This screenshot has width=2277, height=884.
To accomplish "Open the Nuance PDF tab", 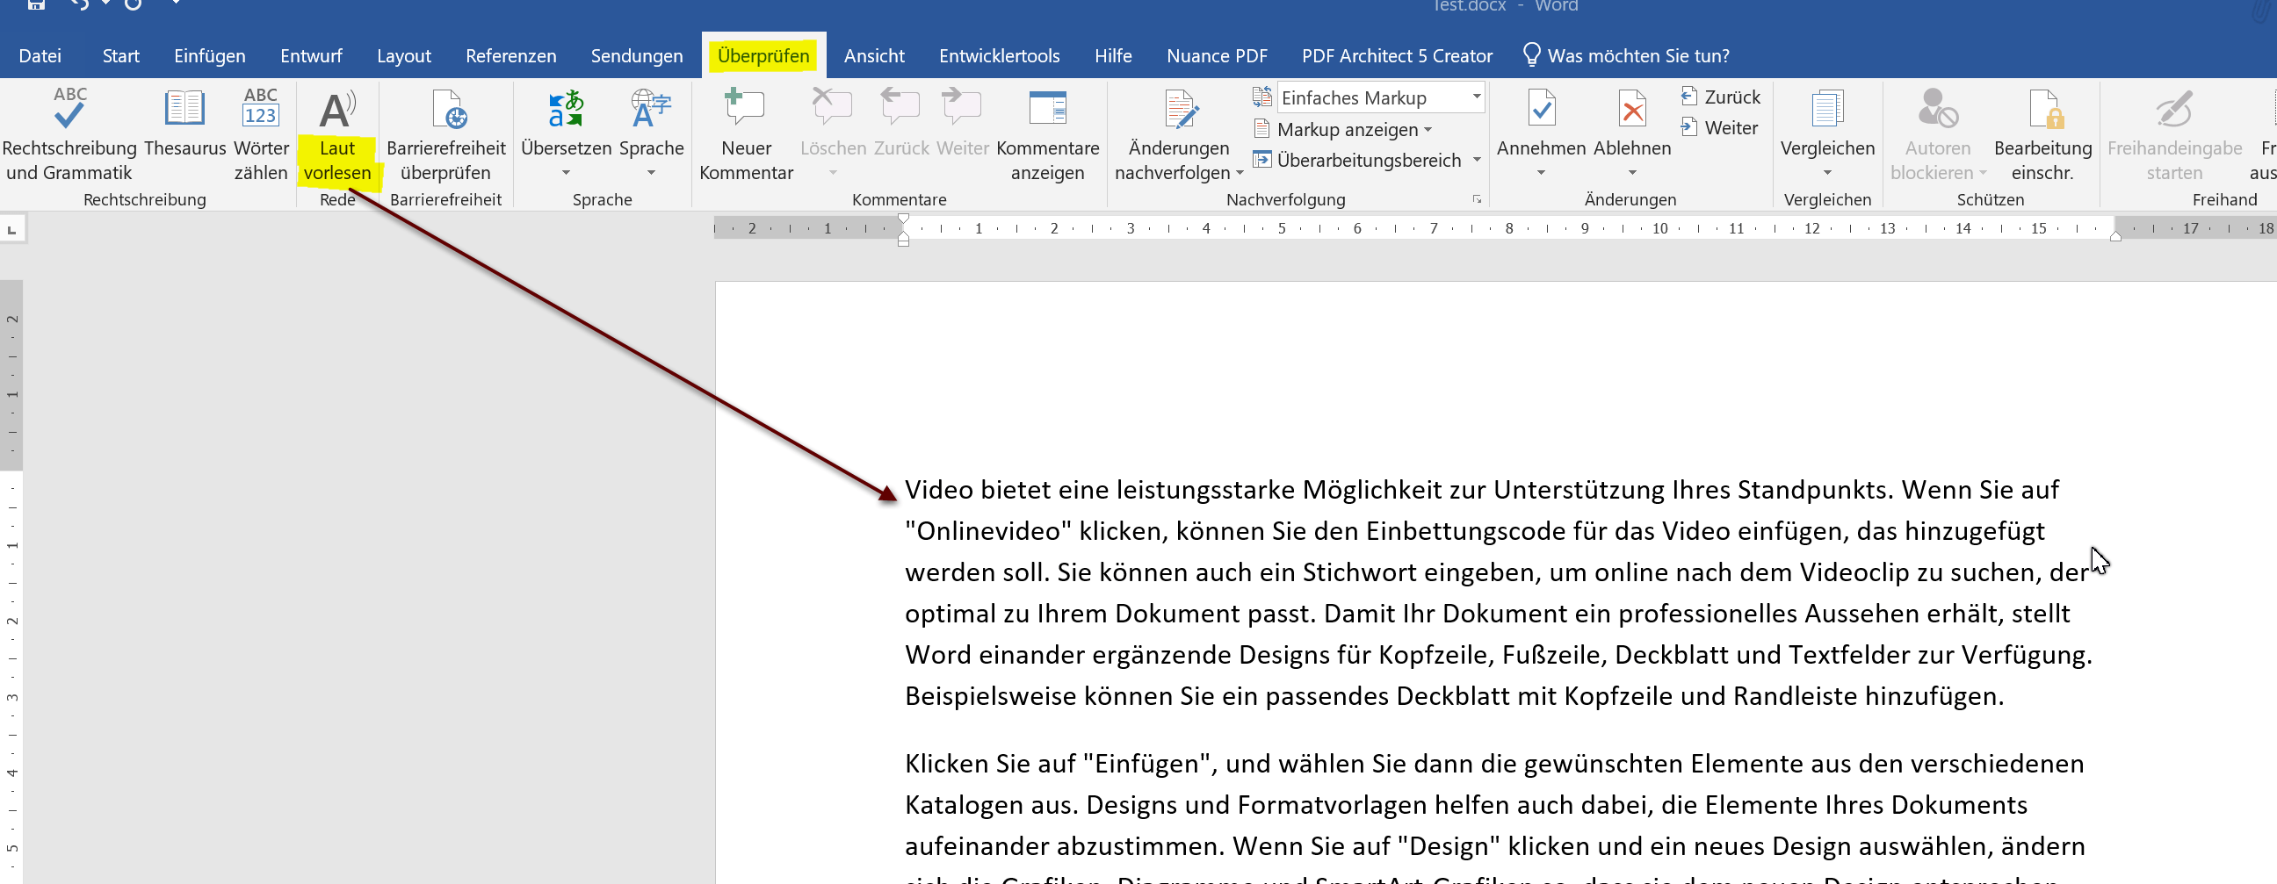I will [x=1217, y=55].
